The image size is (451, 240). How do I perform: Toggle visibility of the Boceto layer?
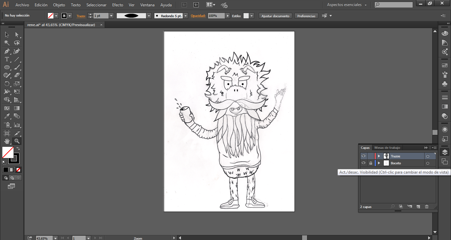pyautogui.click(x=364, y=163)
